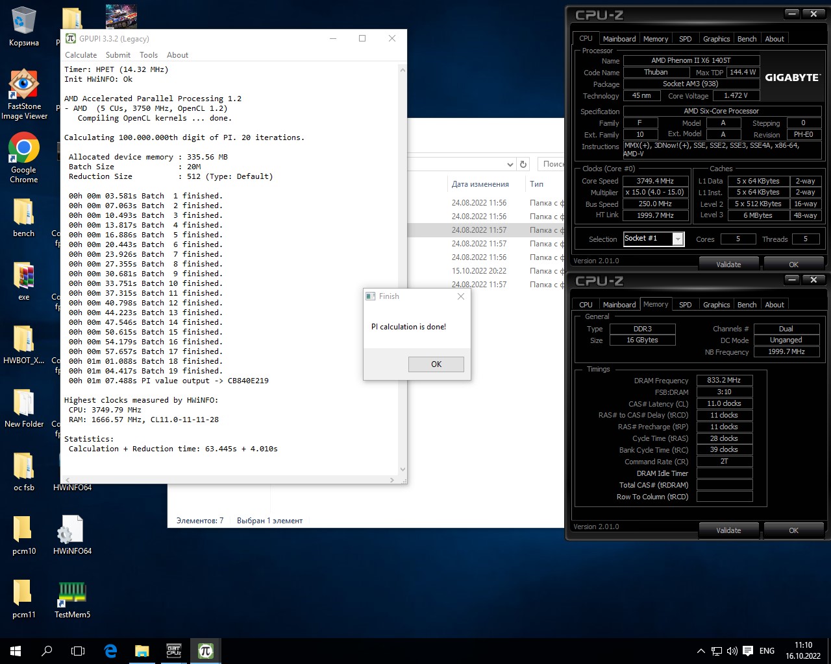Click the Core Speed value 3749.4 MHz
The image size is (831, 664).
coord(655,181)
